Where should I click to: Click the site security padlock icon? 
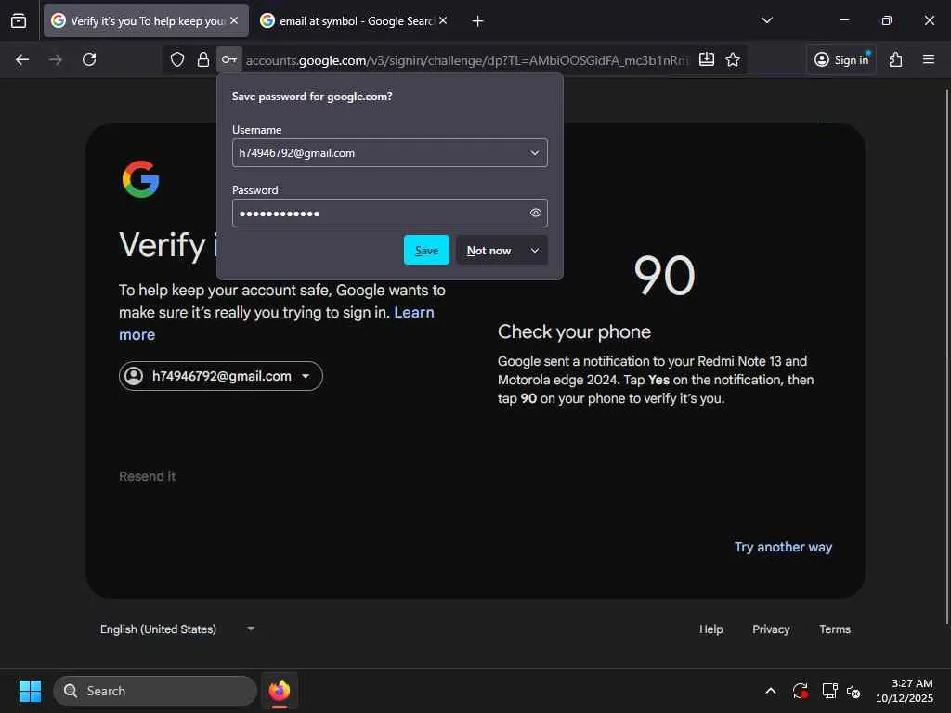[203, 59]
